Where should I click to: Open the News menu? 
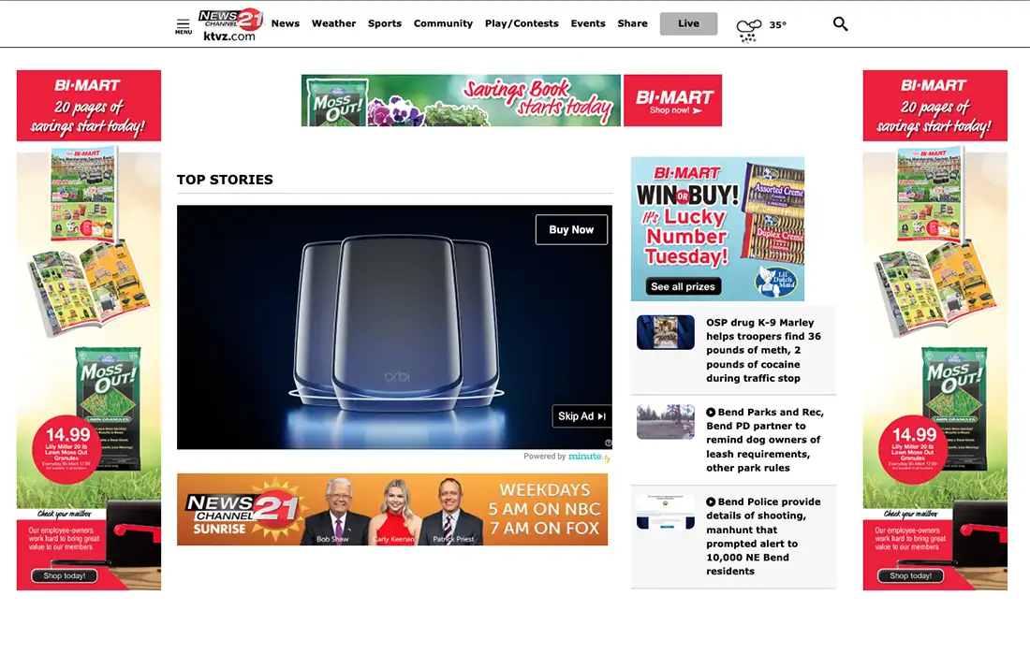(285, 23)
